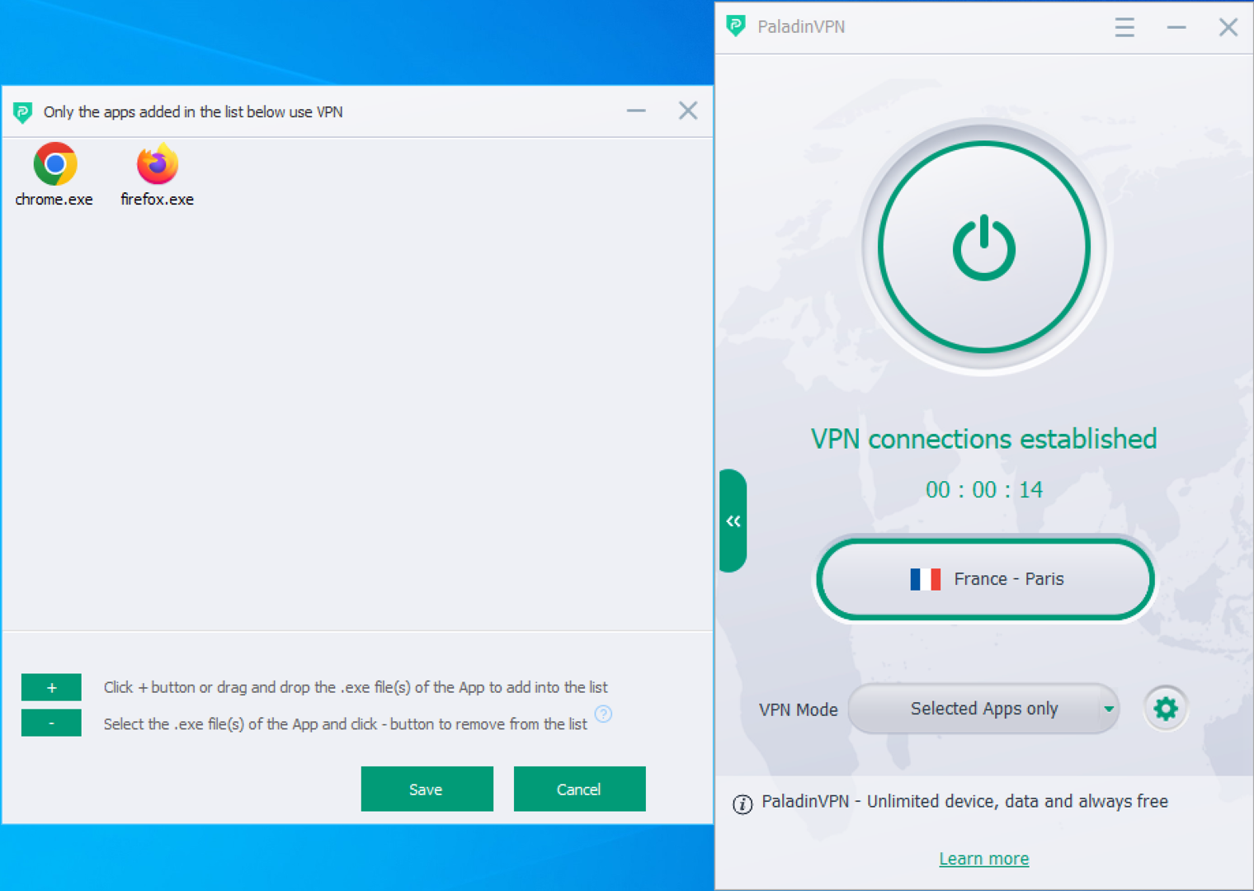
Task: Minimize the PaladinVPN main window
Action: [x=1176, y=27]
